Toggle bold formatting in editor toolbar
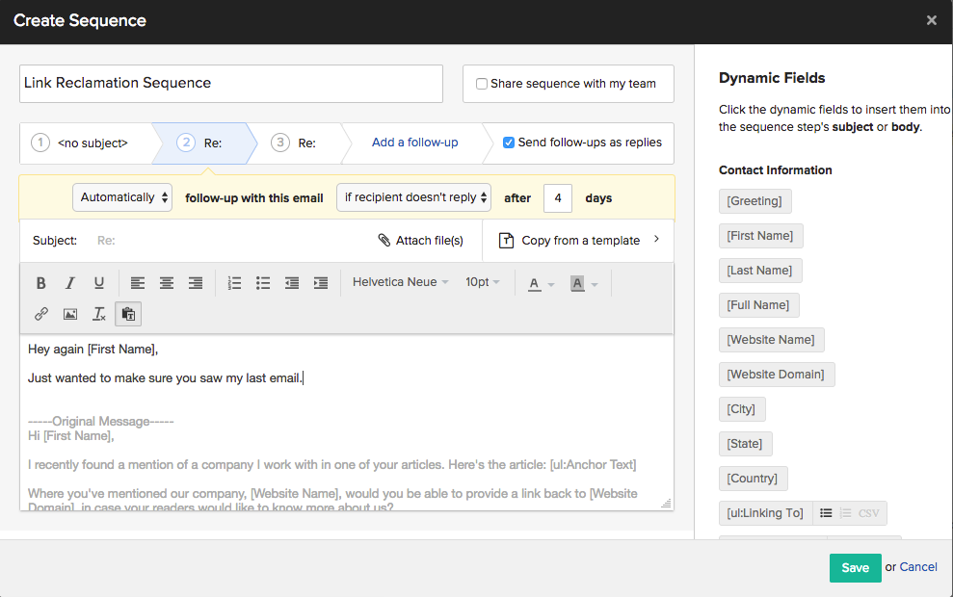This screenshot has width=953, height=597. [x=41, y=283]
